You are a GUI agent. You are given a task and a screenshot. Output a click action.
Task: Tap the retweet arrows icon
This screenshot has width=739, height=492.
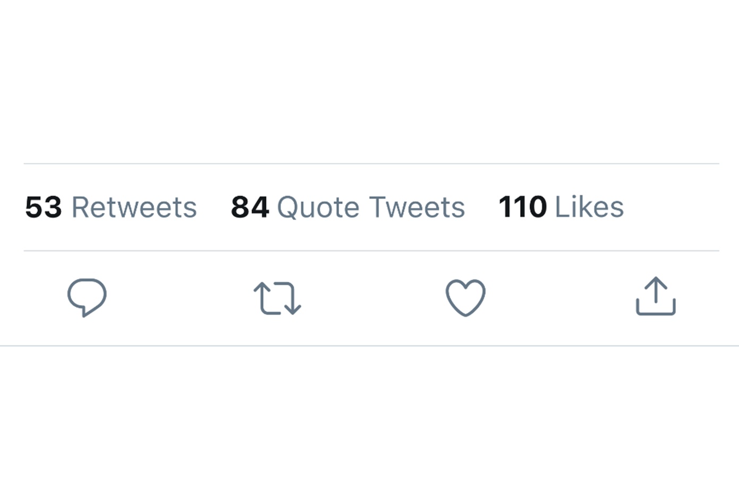(277, 298)
